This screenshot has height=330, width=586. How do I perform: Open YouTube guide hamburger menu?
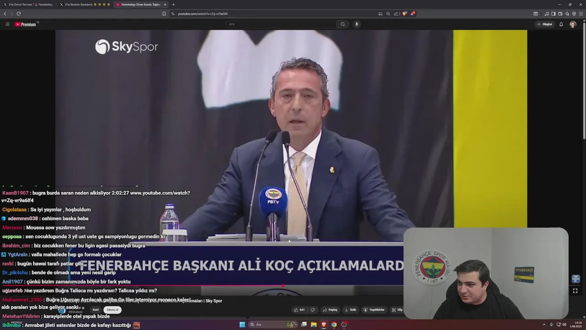7,24
